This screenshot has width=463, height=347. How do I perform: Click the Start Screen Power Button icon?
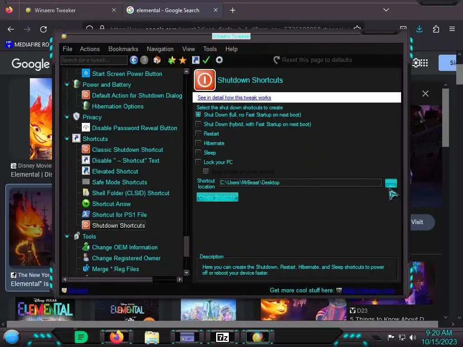click(x=85, y=73)
